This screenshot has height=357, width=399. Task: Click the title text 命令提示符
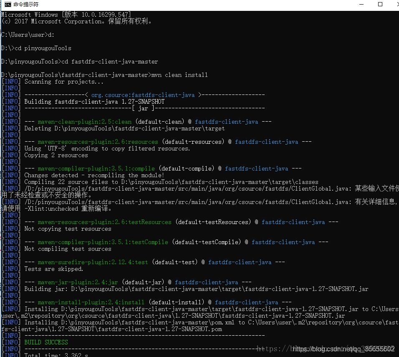click(x=26, y=4)
